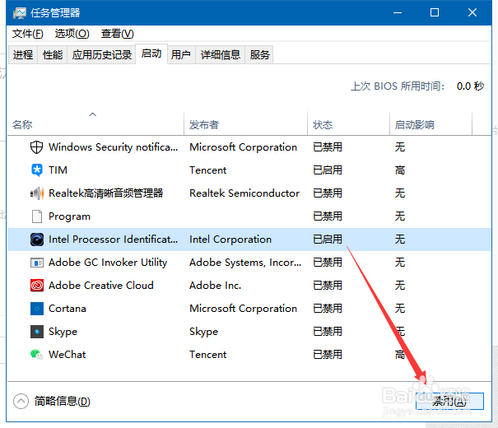Click the Windows Security shield icon

pyautogui.click(x=36, y=147)
